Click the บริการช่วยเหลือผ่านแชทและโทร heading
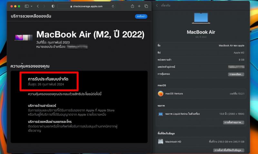258x154 pixels. pyautogui.click(x=50, y=122)
